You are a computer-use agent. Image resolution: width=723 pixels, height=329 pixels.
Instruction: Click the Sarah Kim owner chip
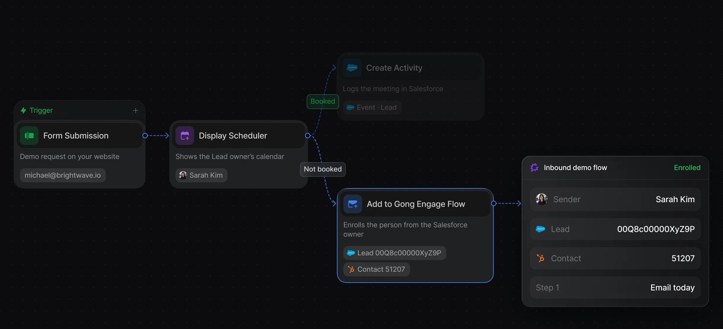click(201, 175)
